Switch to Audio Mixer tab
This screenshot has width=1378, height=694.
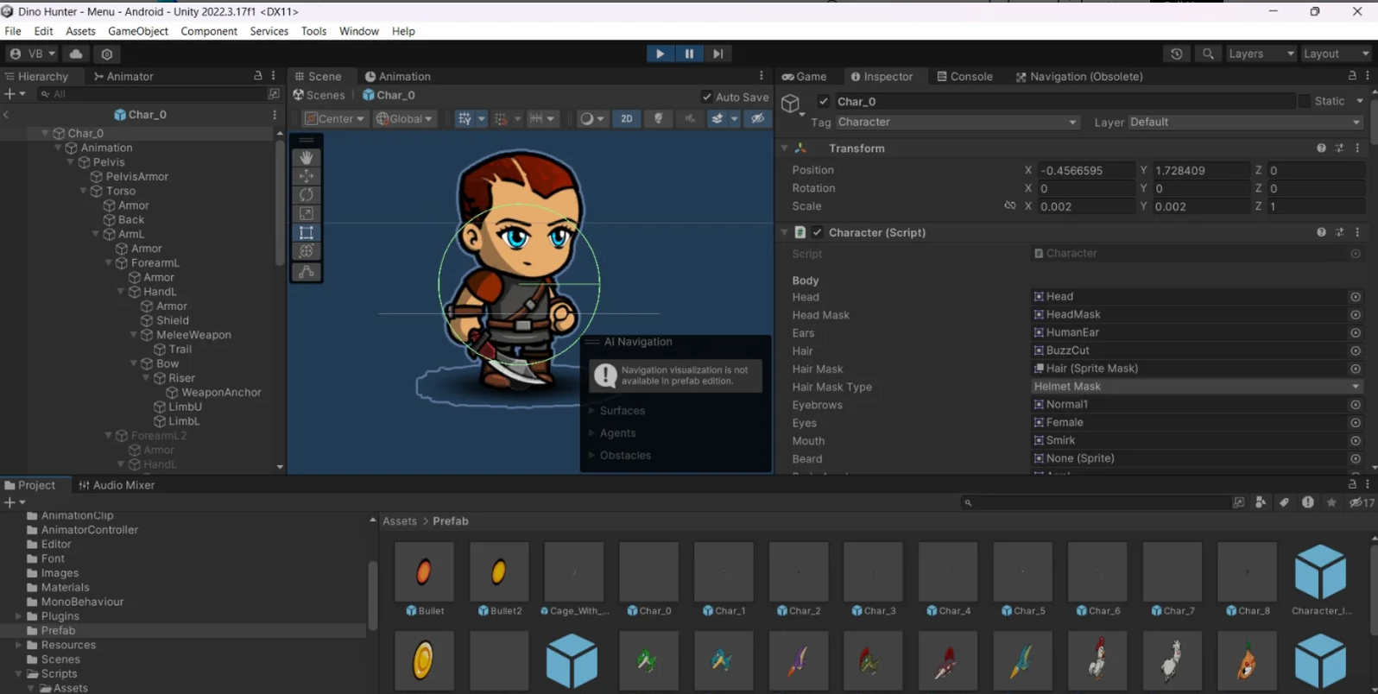click(x=117, y=485)
